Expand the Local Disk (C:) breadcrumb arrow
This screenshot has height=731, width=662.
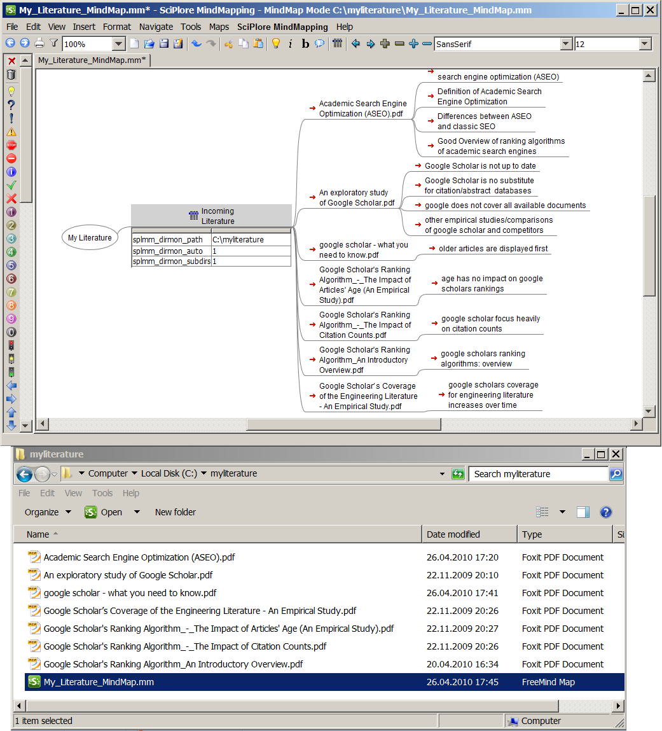pos(203,473)
